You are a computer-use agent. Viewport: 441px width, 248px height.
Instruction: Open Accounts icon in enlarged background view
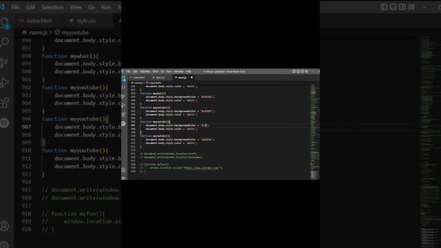pos(5,227)
